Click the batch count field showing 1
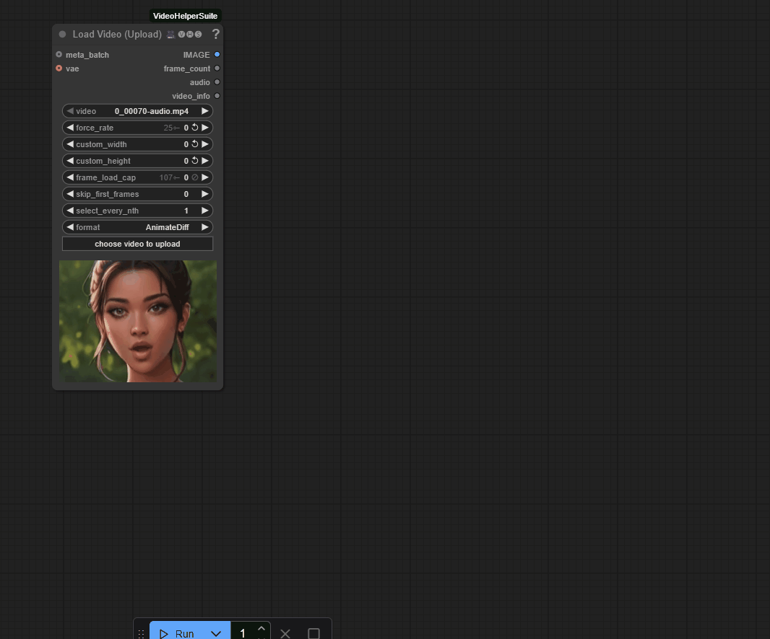The height and width of the screenshot is (639, 770). pyautogui.click(x=243, y=633)
